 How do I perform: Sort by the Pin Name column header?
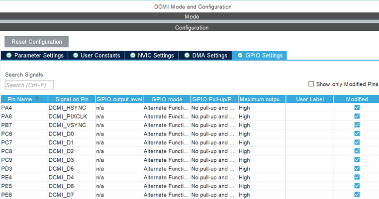[x=24, y=99]
